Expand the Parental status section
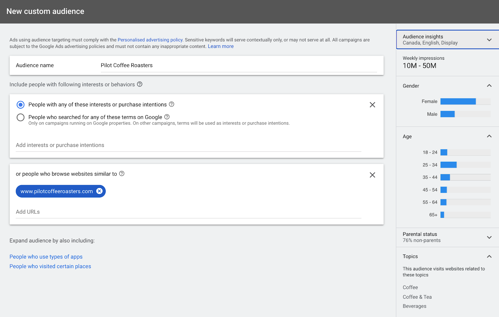499x317 pixels. (489, 237)
